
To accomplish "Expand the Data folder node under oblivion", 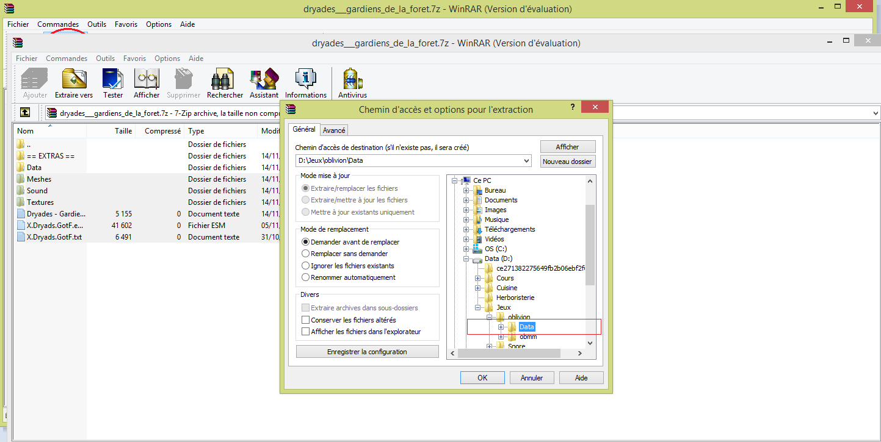I will [501, 327].
